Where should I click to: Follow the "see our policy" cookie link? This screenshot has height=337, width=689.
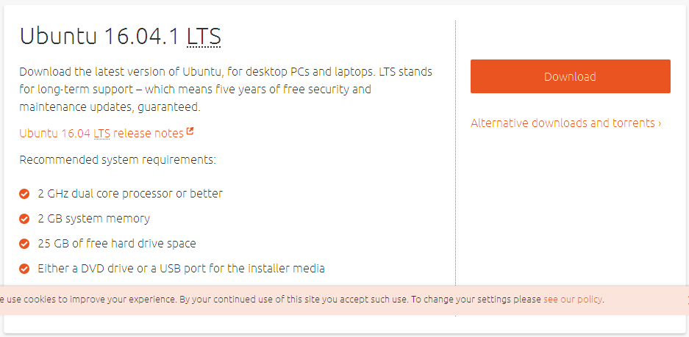pyautogui.click(x=573, y=300)
